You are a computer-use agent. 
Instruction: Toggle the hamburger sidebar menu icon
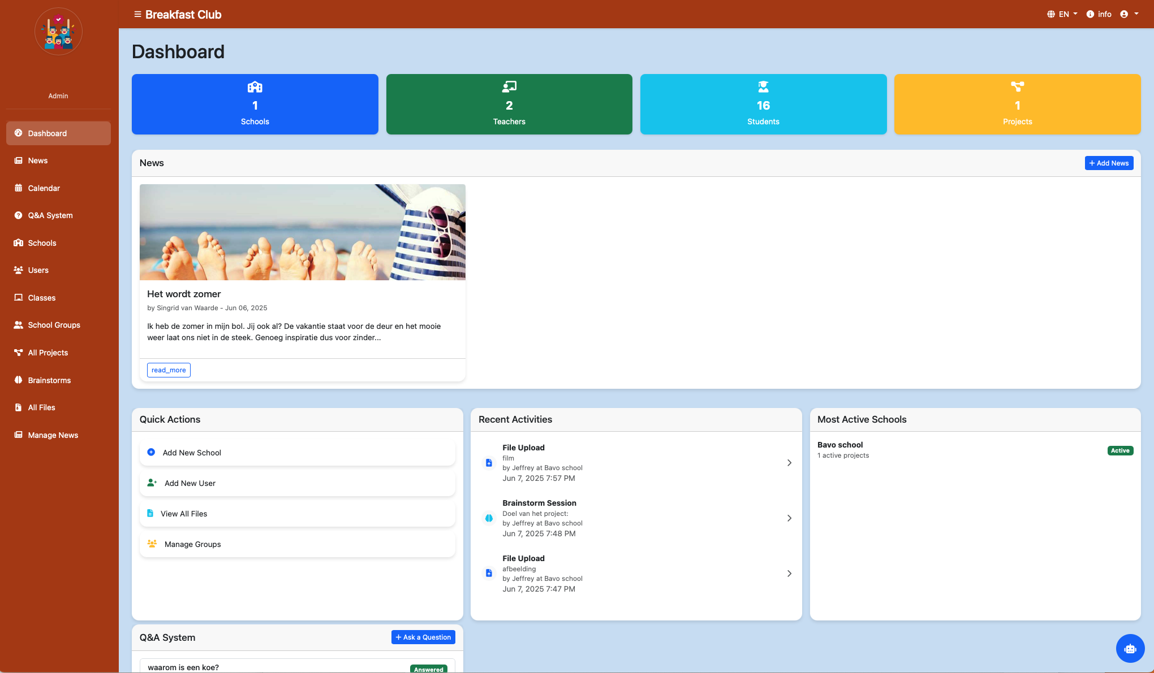137,14
